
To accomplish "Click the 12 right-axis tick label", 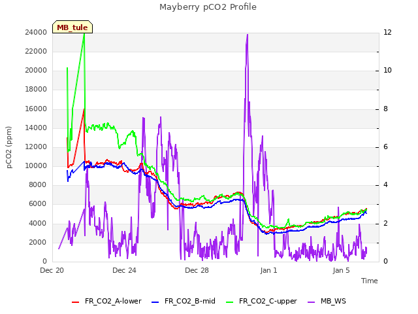I will click(387, 32).
